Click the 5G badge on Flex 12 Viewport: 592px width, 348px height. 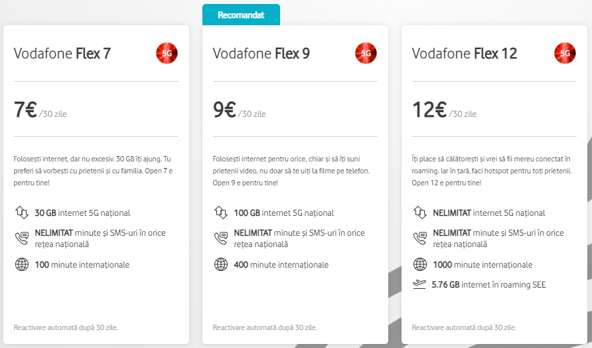(x=565, y=53)
